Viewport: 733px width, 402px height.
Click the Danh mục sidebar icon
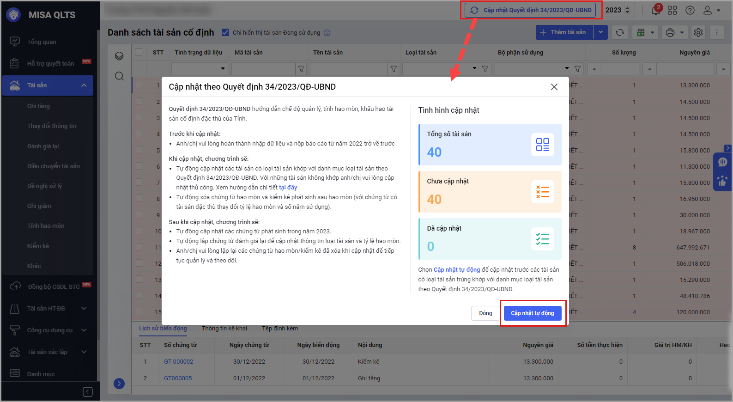15,373
